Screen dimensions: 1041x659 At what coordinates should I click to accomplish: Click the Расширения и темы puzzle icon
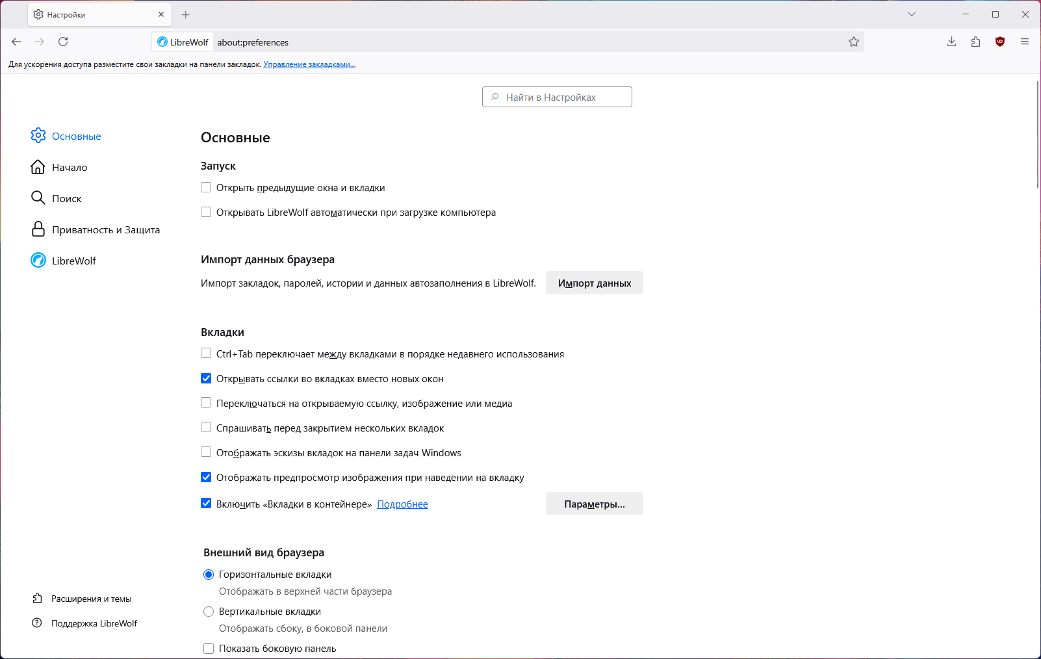(38, 599)
